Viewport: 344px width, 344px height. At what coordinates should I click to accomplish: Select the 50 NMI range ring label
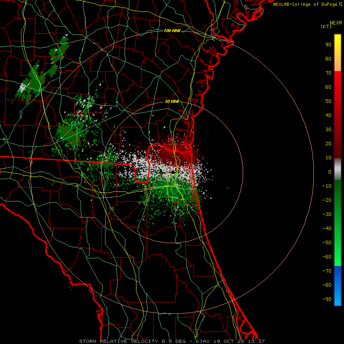click(172, 101)
